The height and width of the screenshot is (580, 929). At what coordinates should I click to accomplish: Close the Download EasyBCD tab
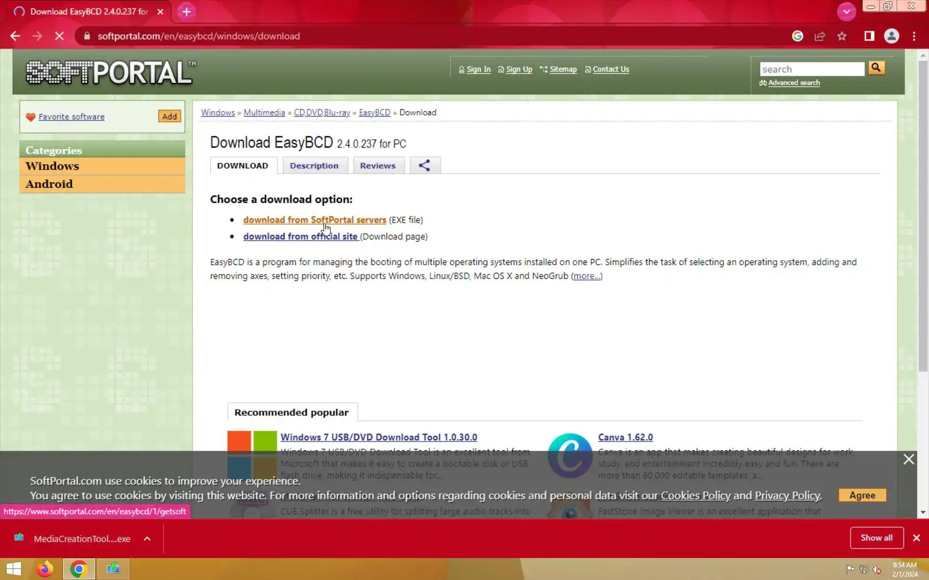[x=160, y=11]
